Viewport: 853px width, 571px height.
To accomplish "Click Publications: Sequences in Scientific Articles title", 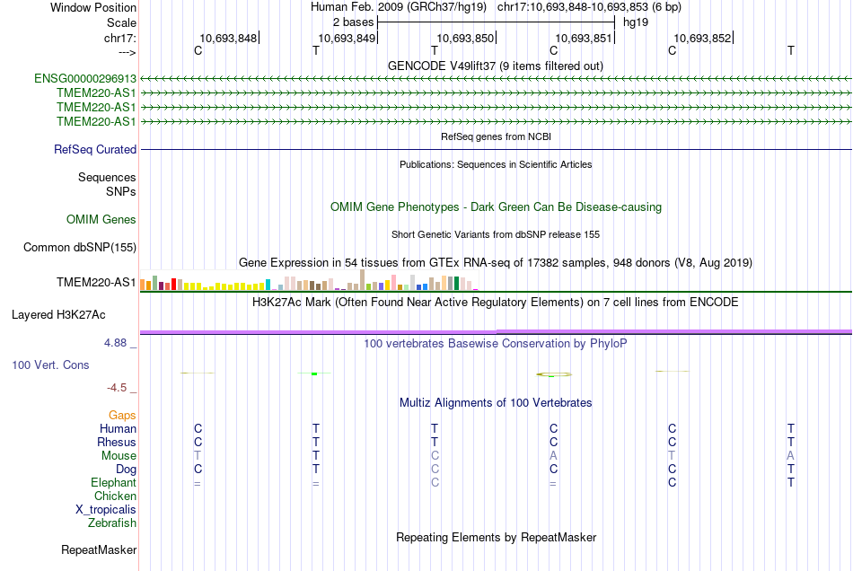I will pyautogui.click(x=496, y=164).
